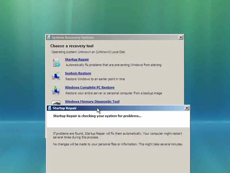The height and width of the screenshot is (173, 230).
Task: Click 'No changes will be made' text
Action: [118, 144]
